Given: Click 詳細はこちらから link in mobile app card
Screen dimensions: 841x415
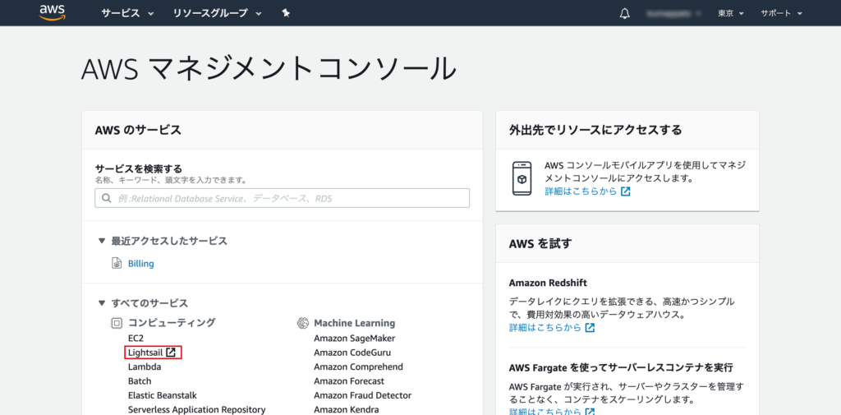Looking at the screenshot, I should point(581,191).
